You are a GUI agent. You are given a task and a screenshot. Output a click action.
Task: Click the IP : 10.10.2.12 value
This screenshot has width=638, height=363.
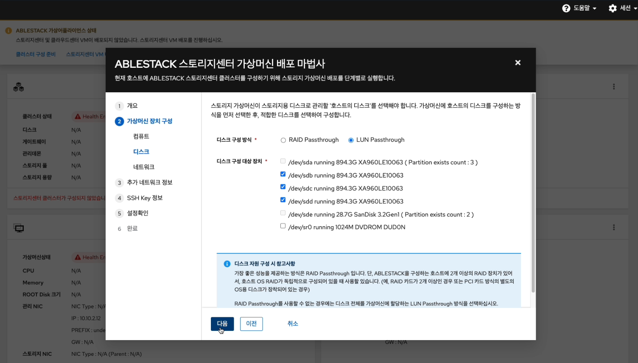click(86, 318)
